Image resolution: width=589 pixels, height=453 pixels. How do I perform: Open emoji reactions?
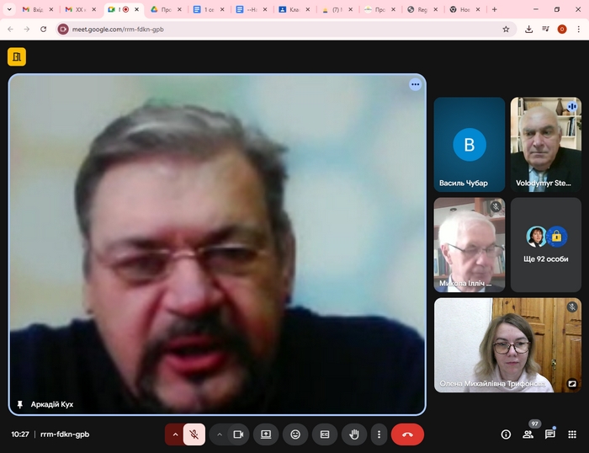295,434
